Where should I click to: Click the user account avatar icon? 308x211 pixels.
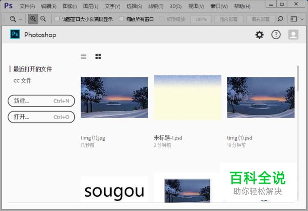click(x=293, y=35)
